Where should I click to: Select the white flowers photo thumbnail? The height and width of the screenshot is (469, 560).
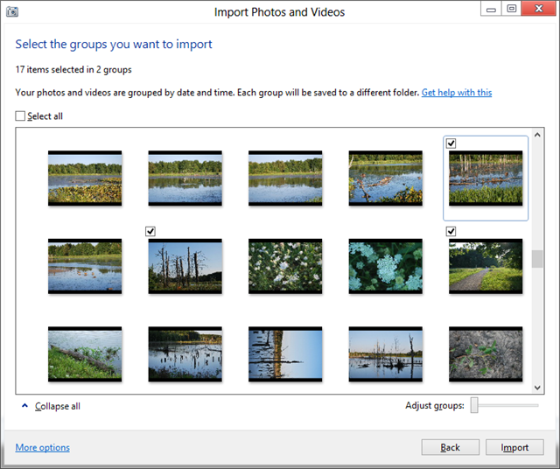pos(285,266)
